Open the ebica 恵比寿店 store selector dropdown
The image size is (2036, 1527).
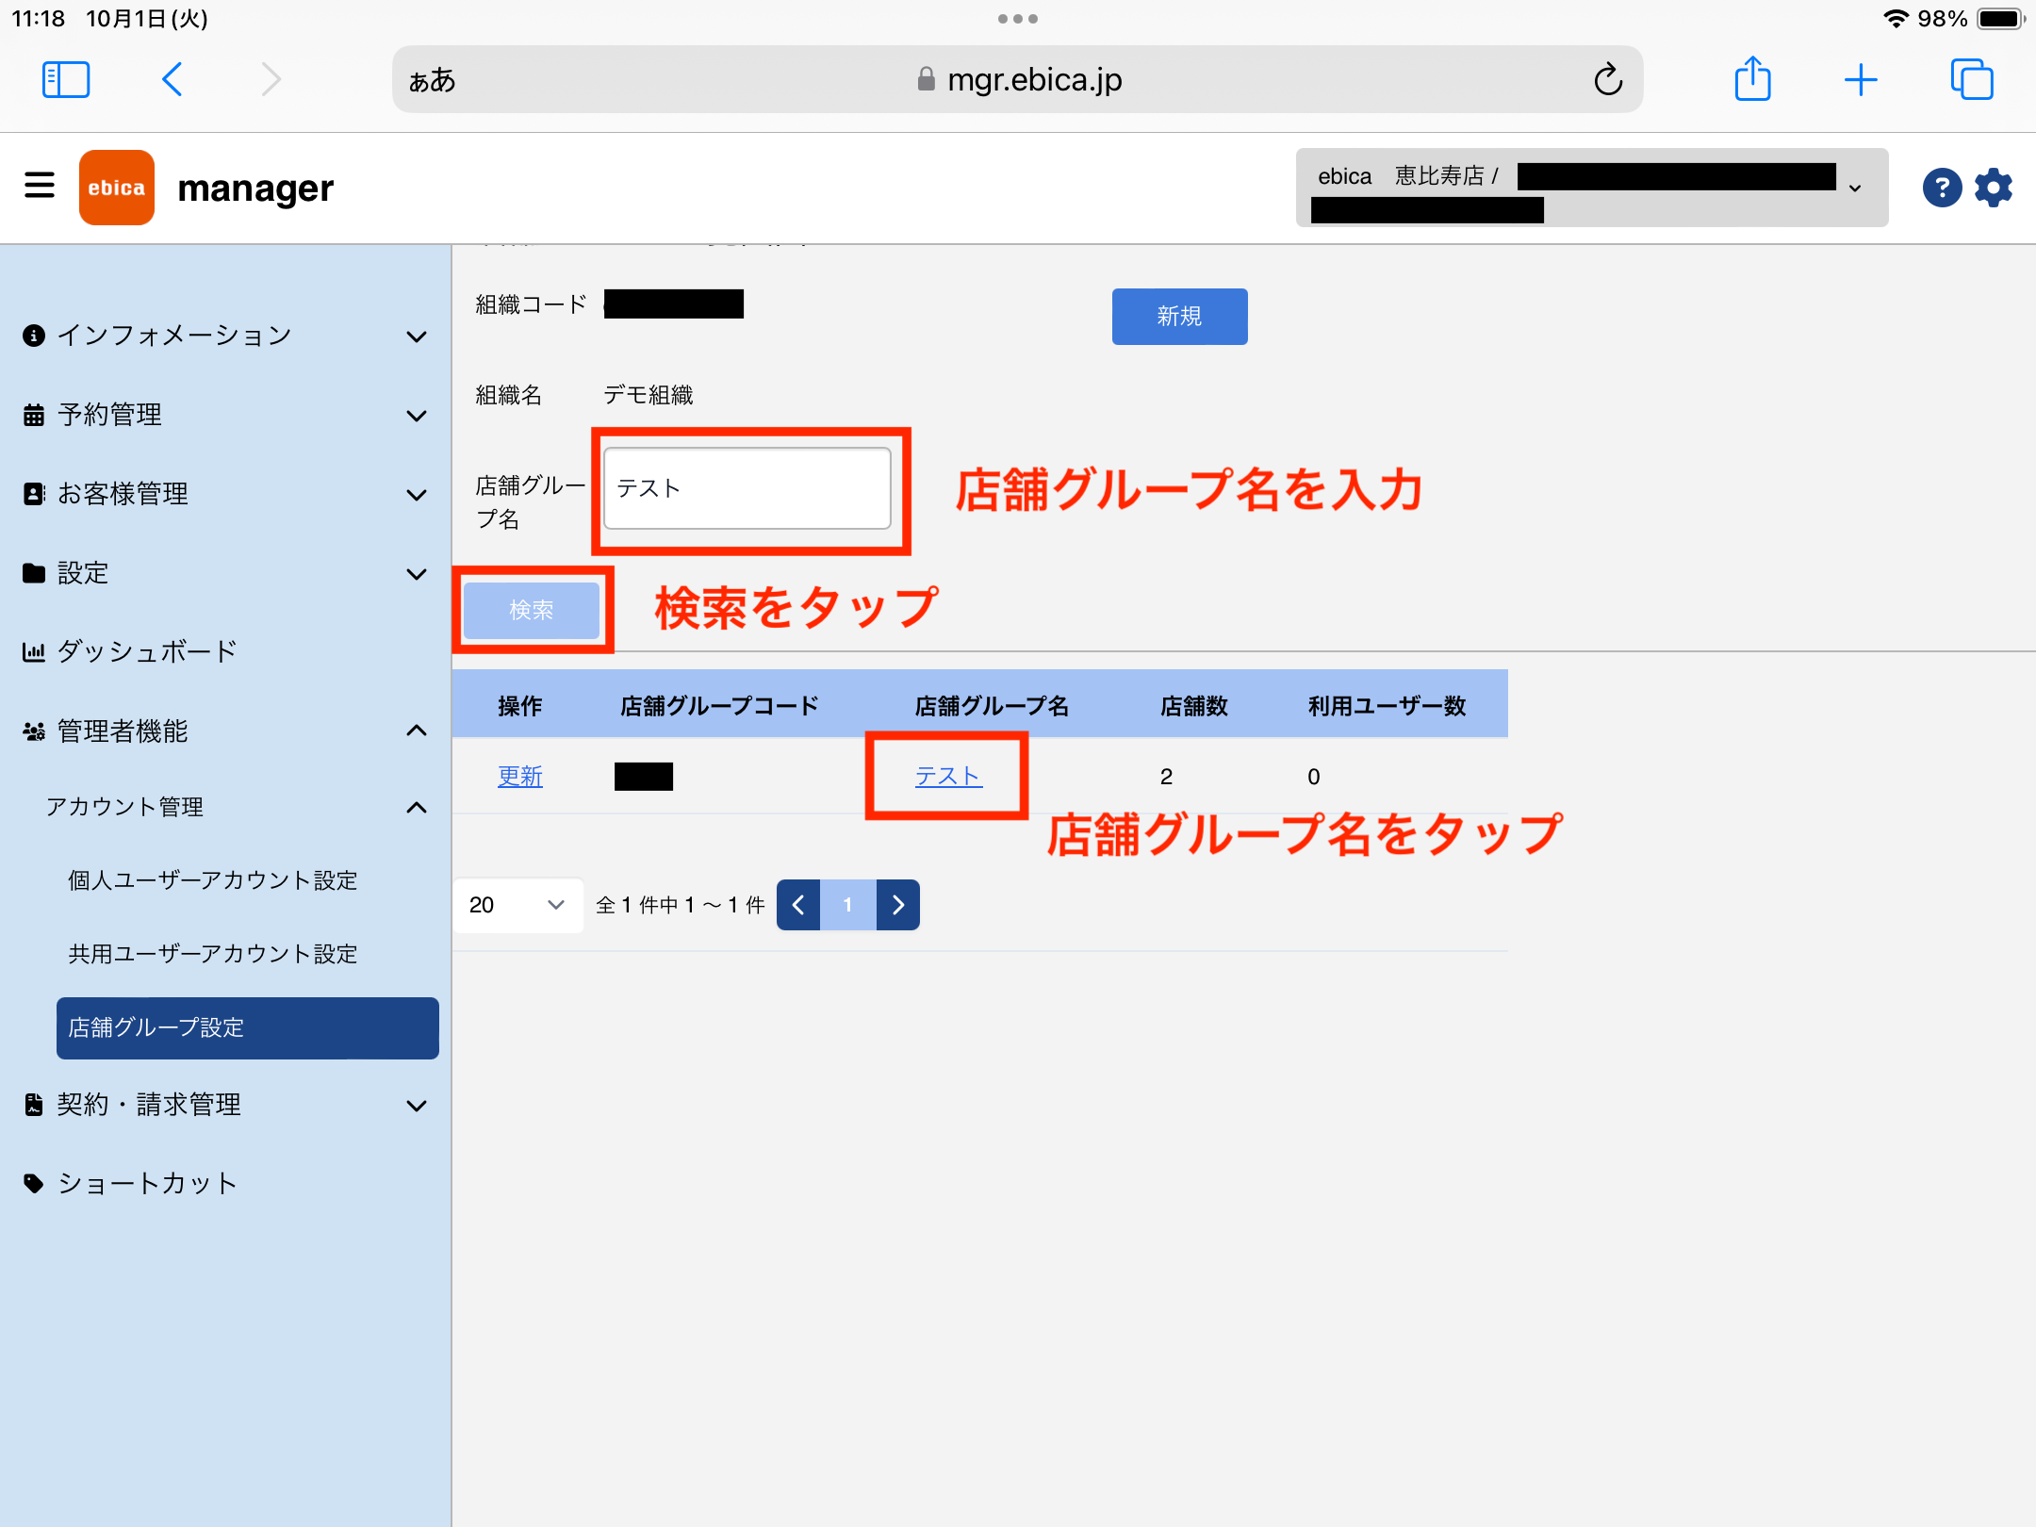click(1591, 188)
